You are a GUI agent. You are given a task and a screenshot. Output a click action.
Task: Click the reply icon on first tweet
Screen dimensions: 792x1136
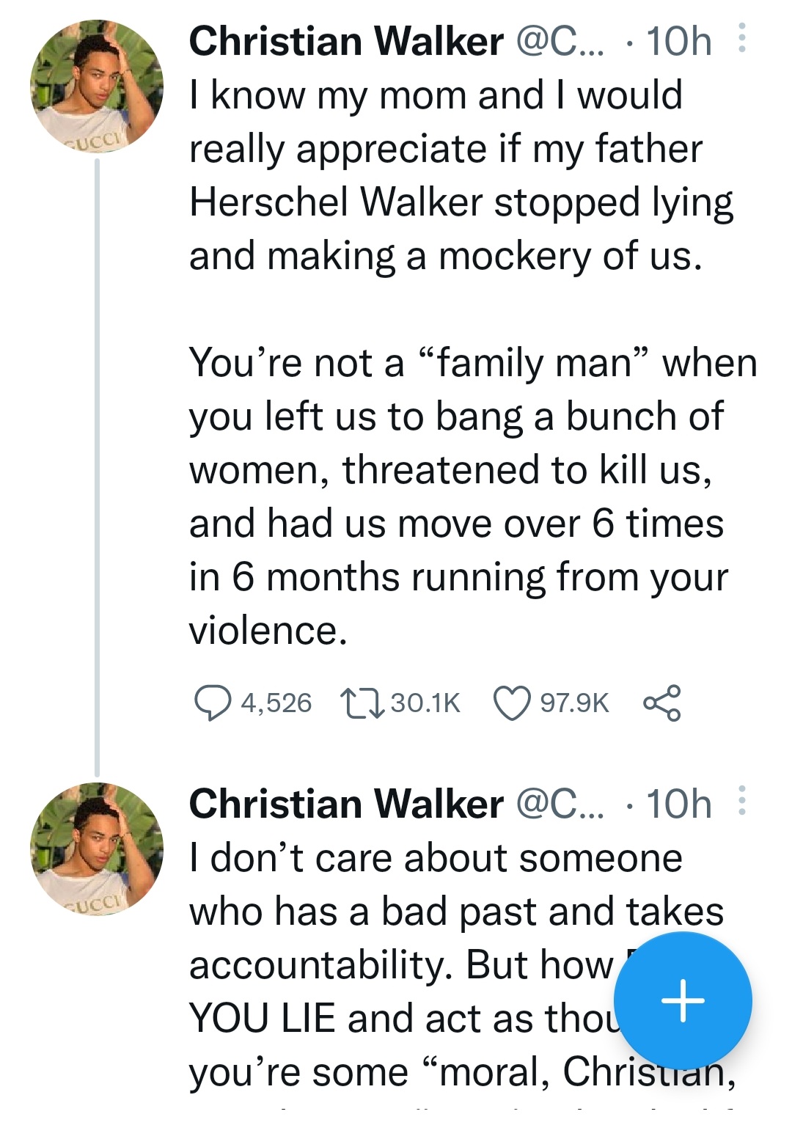click(212, 703)
